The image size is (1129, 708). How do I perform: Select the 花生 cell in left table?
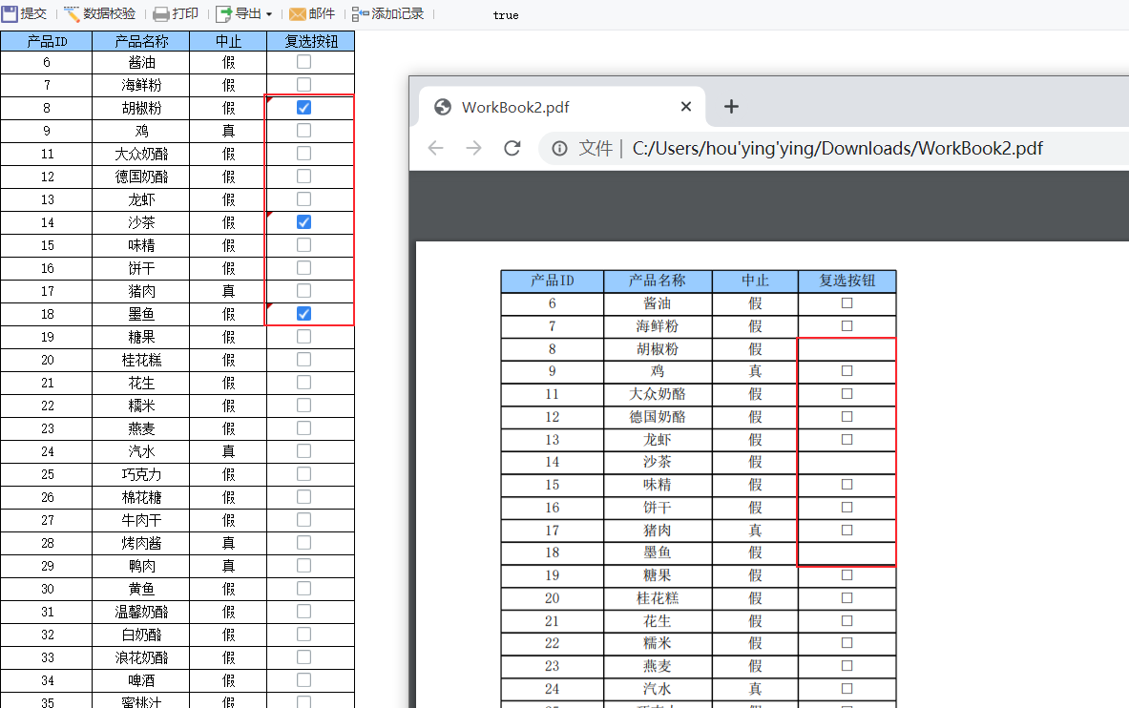(x=141, y=383)
